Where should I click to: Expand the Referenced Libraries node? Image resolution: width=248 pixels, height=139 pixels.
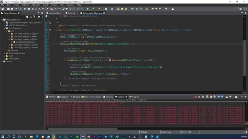[x=4, y=53]
